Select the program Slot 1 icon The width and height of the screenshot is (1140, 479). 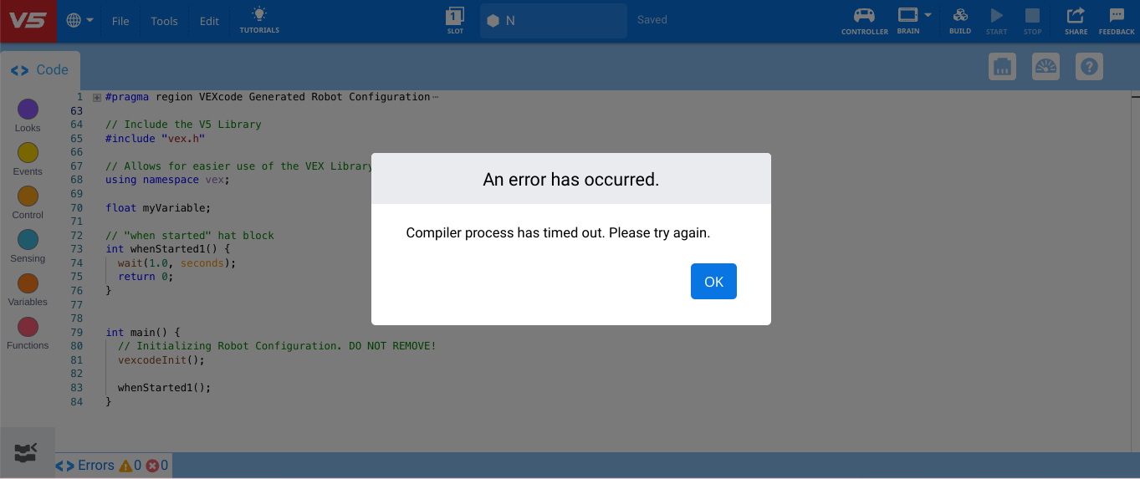tap(455, 21)
